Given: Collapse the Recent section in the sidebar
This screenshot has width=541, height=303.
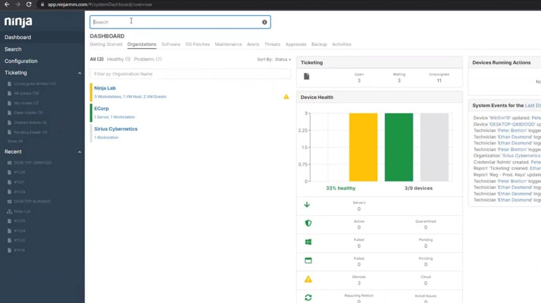Looking at the screenshot, I should point(79,152).
